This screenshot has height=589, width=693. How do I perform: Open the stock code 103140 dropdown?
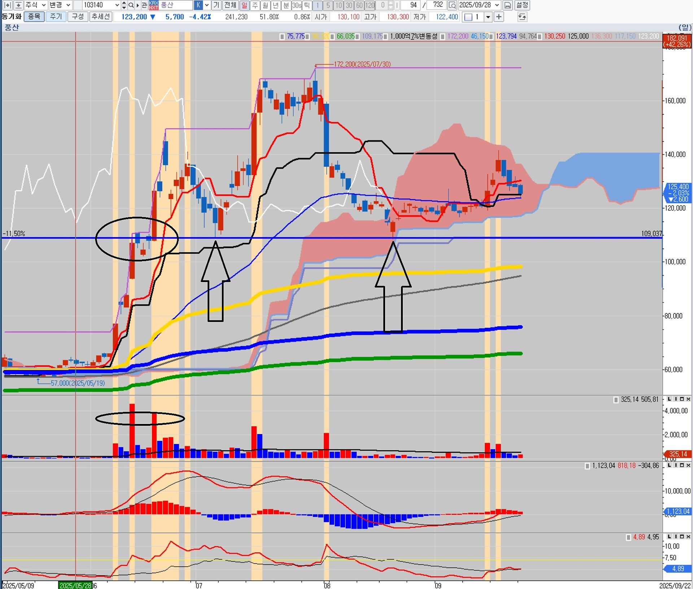[x=117, y=5]
